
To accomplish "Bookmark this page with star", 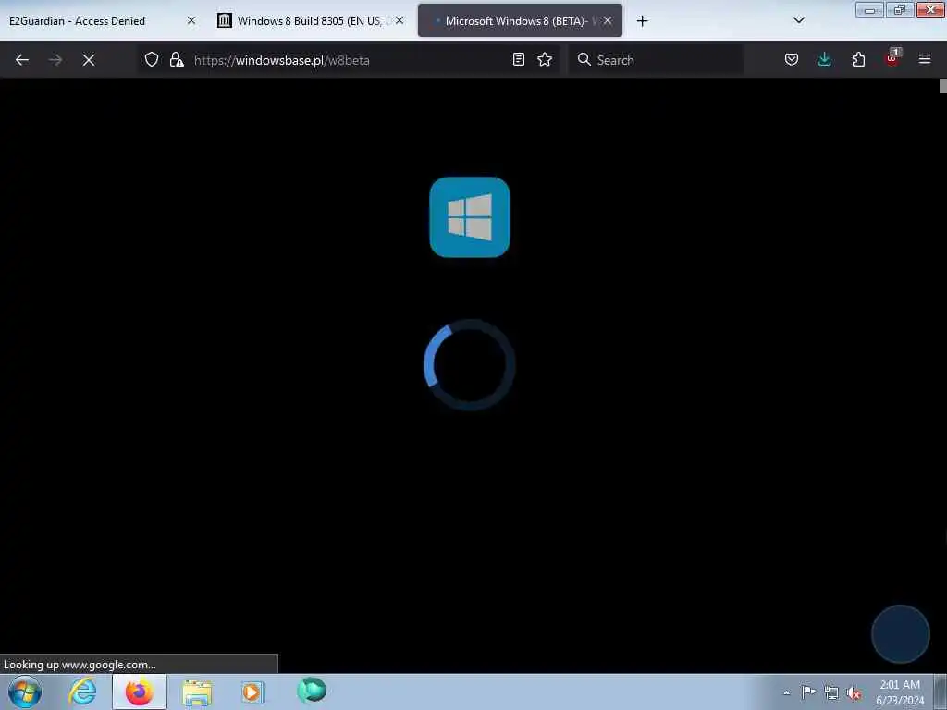I will [x=545, y=59].
